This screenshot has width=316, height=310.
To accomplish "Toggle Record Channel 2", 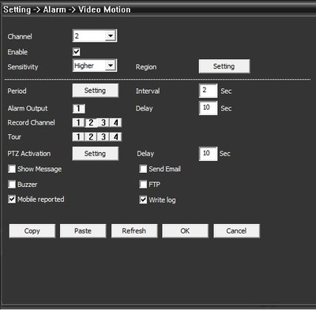I will [x=91, y=122].
